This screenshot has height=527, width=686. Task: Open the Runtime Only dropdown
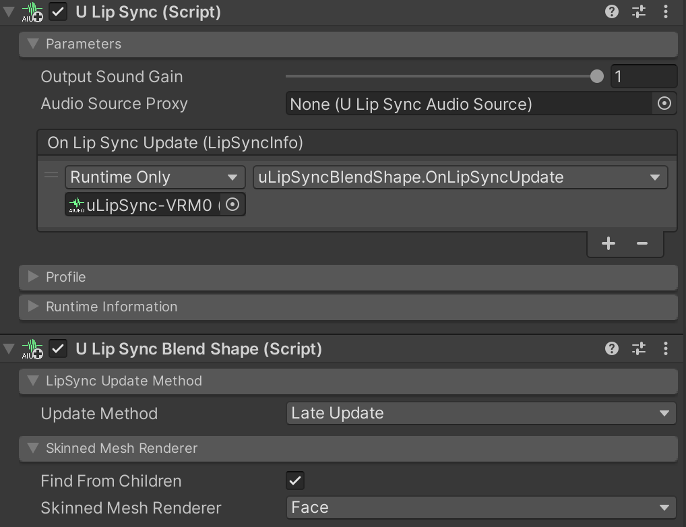[155, 177]
